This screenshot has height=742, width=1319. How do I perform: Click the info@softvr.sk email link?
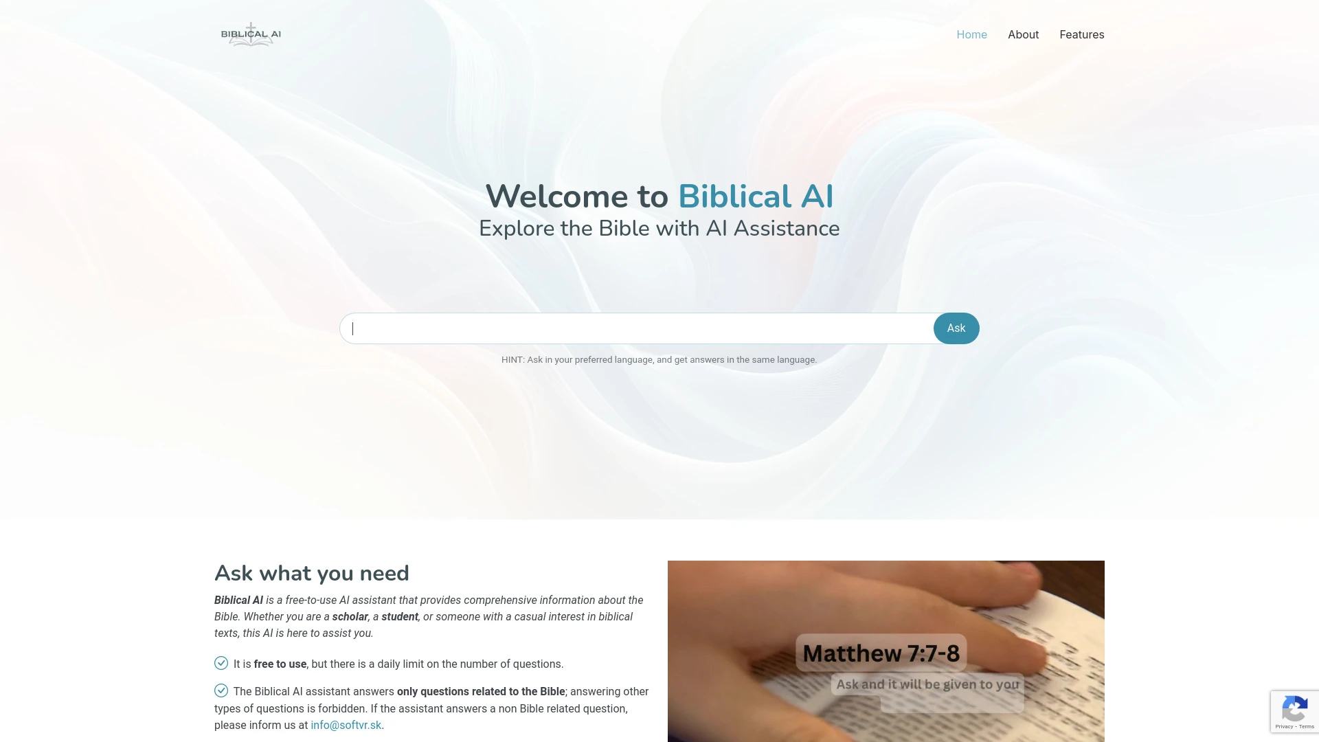346,725
